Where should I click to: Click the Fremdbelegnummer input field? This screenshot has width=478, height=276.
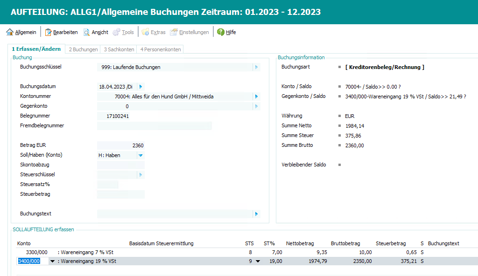[x=154, y=126]
